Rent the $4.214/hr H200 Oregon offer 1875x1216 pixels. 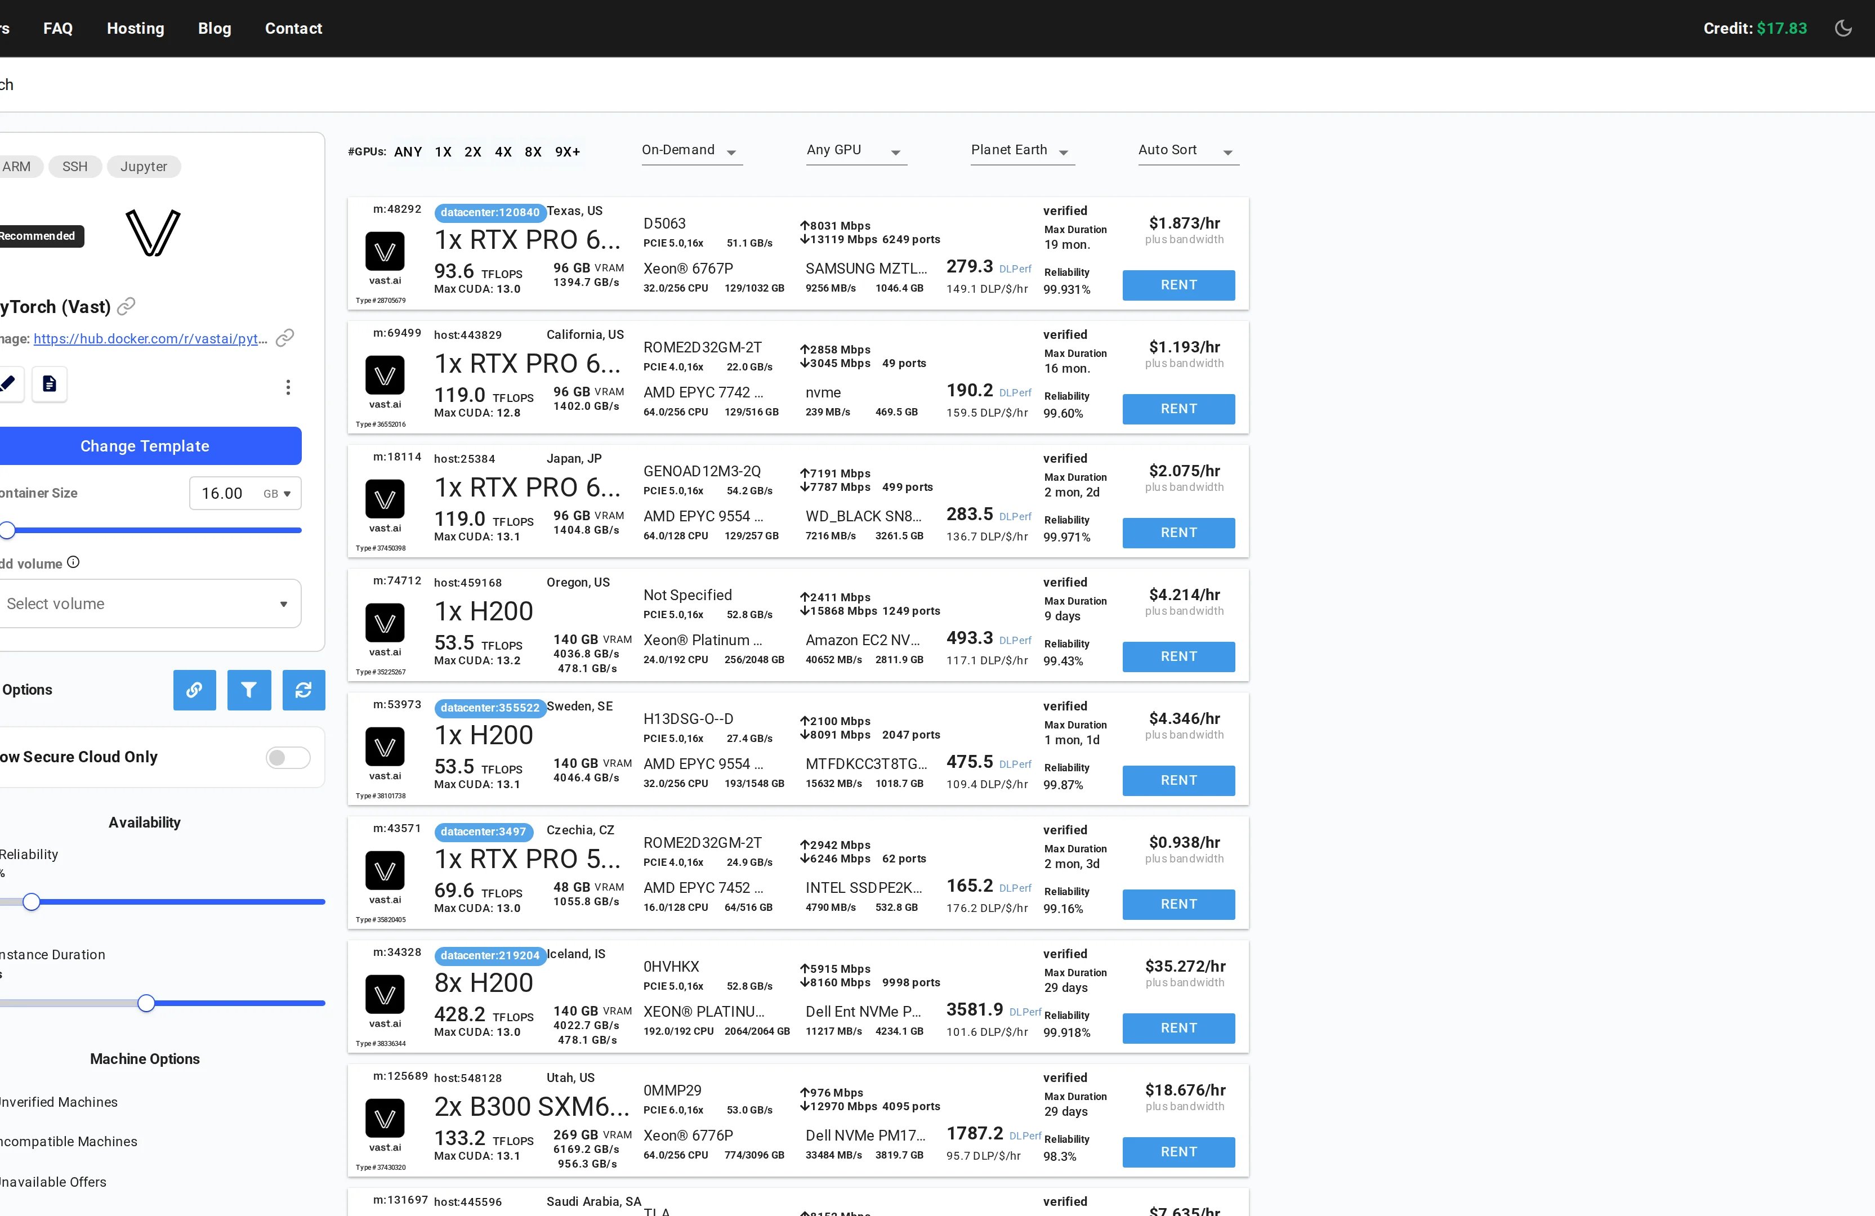[1178, 657]
